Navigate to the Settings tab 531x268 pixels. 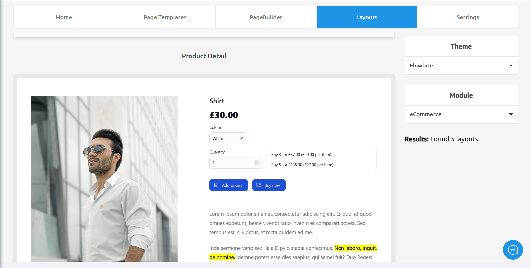pos(468,17)
